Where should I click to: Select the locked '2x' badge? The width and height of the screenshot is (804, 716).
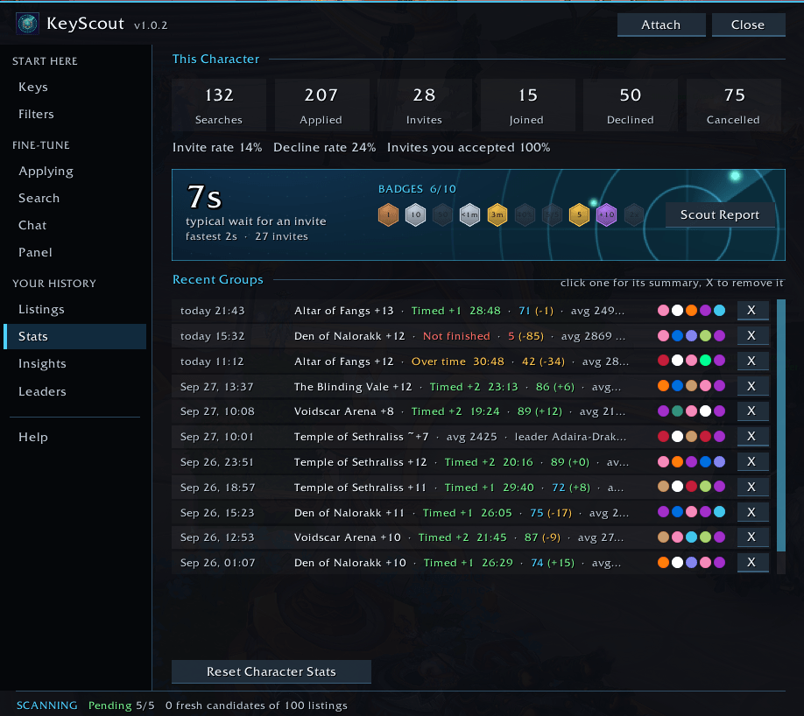pos(634,214)
